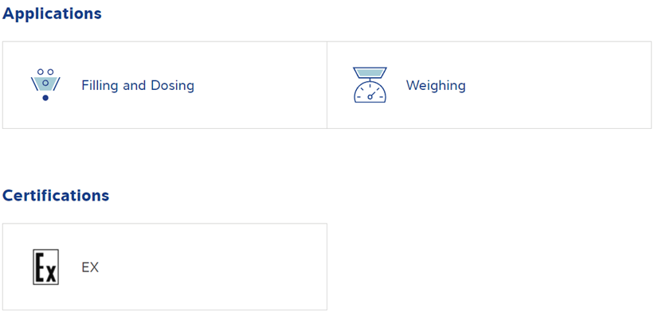
Task: Select the Weighing application card
Action: 489,85
